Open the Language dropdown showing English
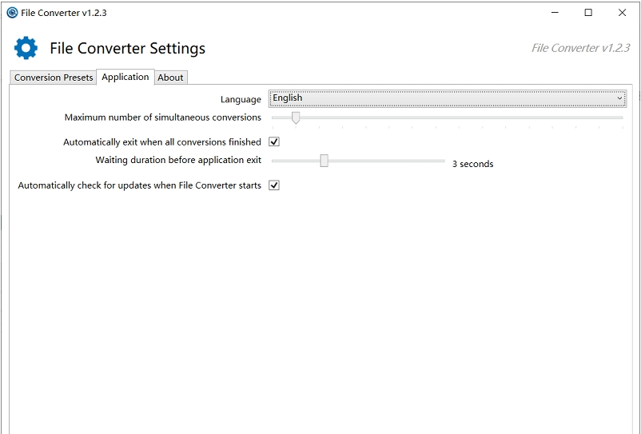The width and height of the screenshot is (641, 434). [448, 98]
